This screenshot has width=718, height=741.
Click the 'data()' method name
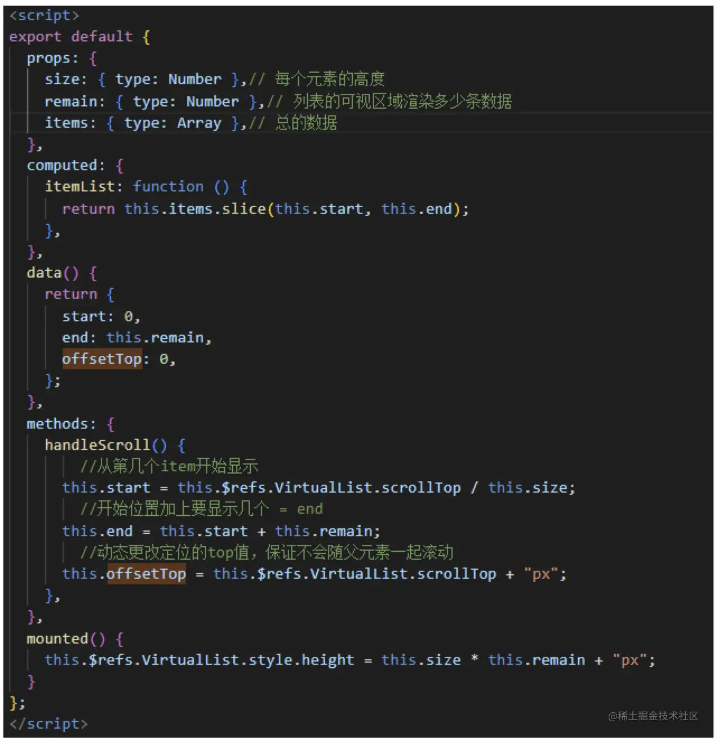tap(53, 273)
